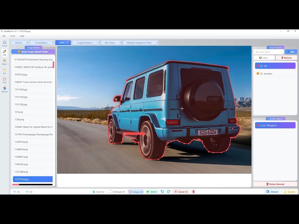Image resolution: width=299 pixels, height=224 pixels.
Task: Open the Help menu
Action: pos(22,36)
